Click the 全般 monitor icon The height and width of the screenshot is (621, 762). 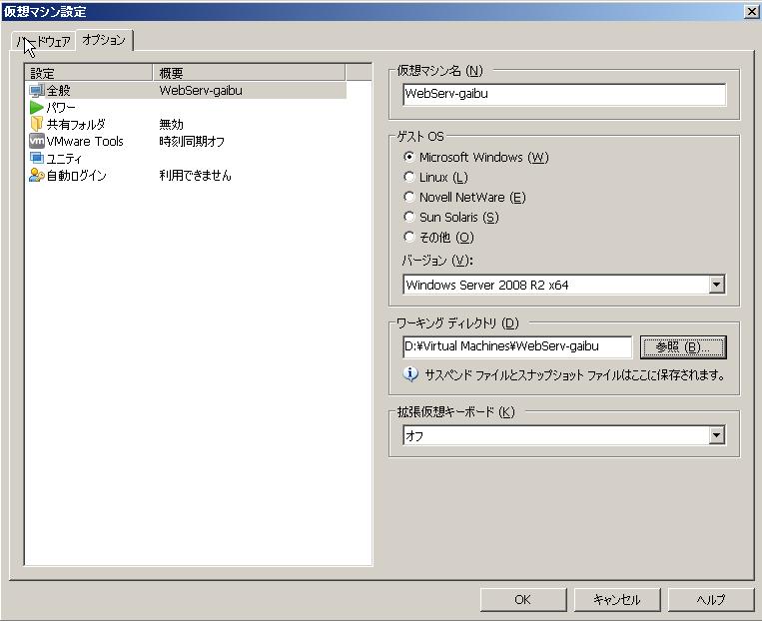36,91
